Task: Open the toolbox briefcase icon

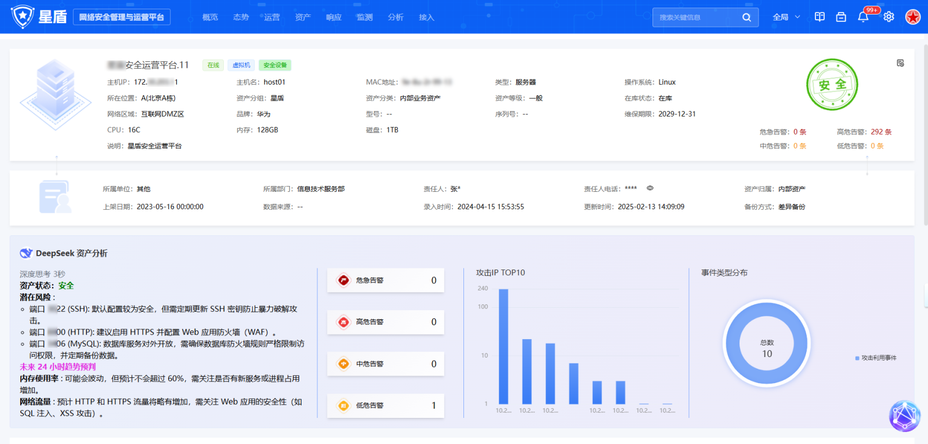Action: tap(841, 17)
